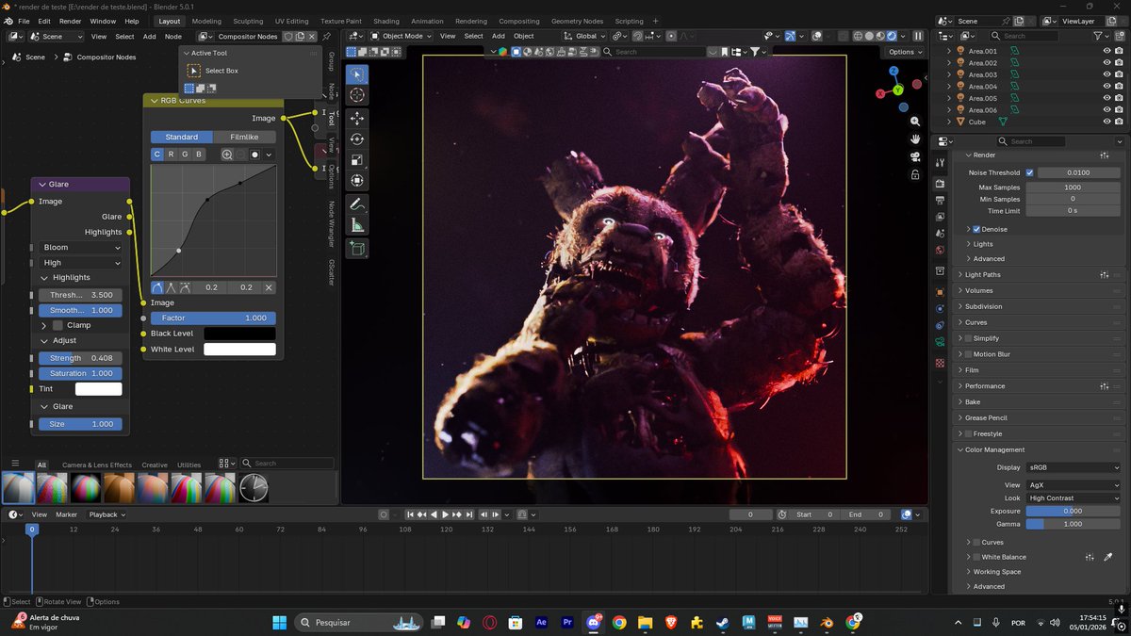Select the Transform tool in viewport toolbar

357,180
